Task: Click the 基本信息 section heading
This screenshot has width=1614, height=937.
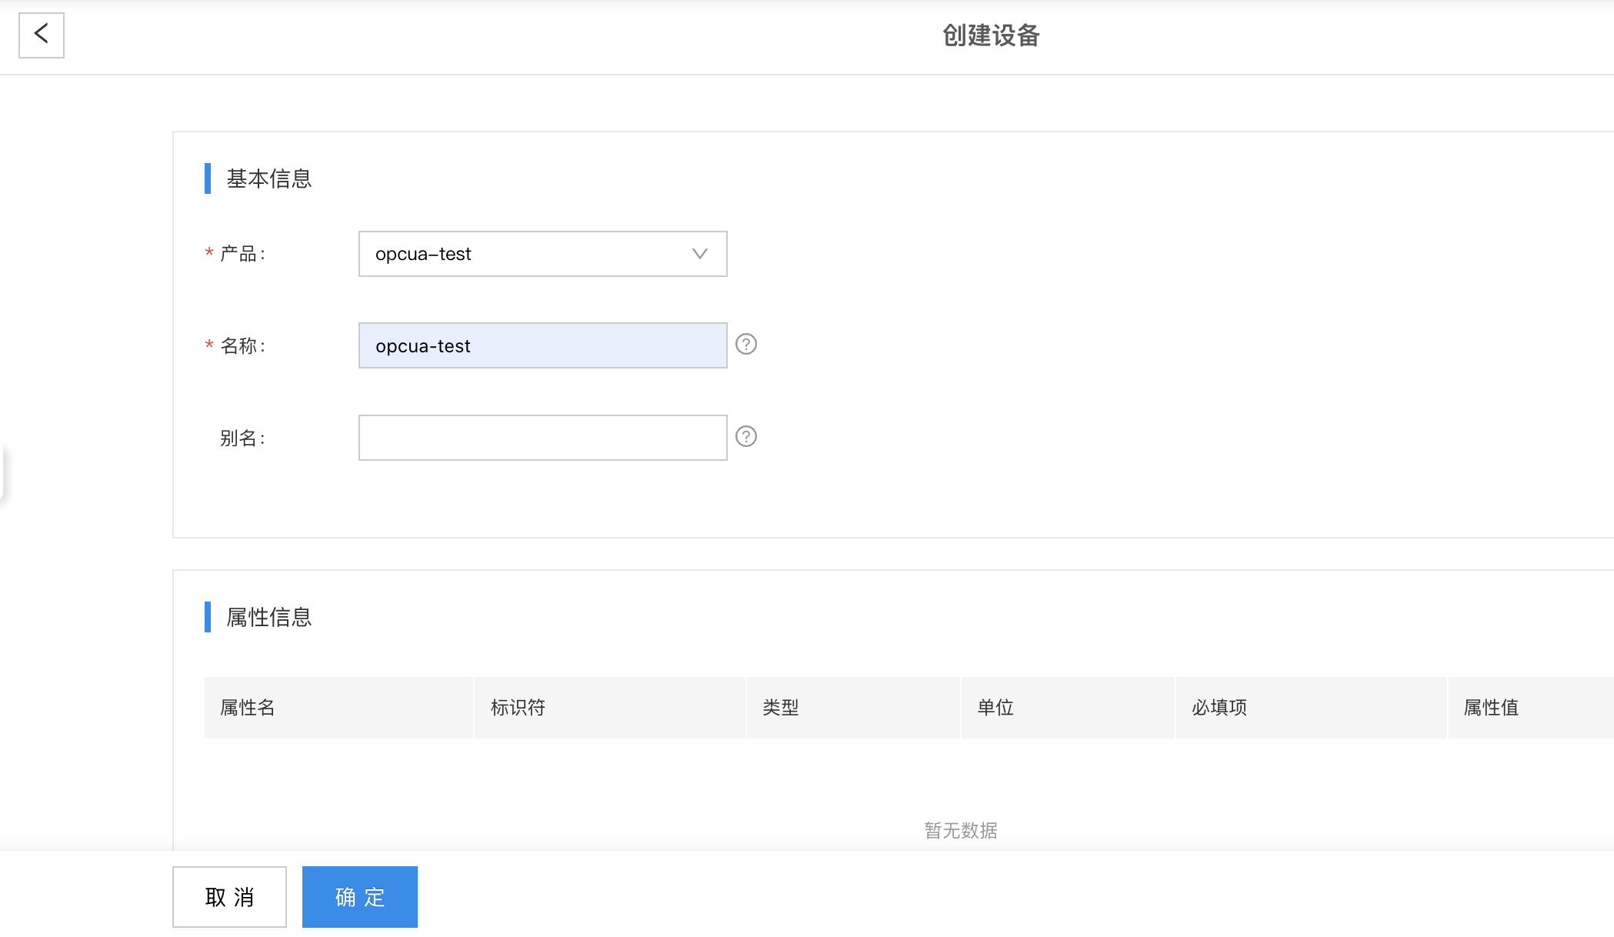Action: click(x=268, y=178)
